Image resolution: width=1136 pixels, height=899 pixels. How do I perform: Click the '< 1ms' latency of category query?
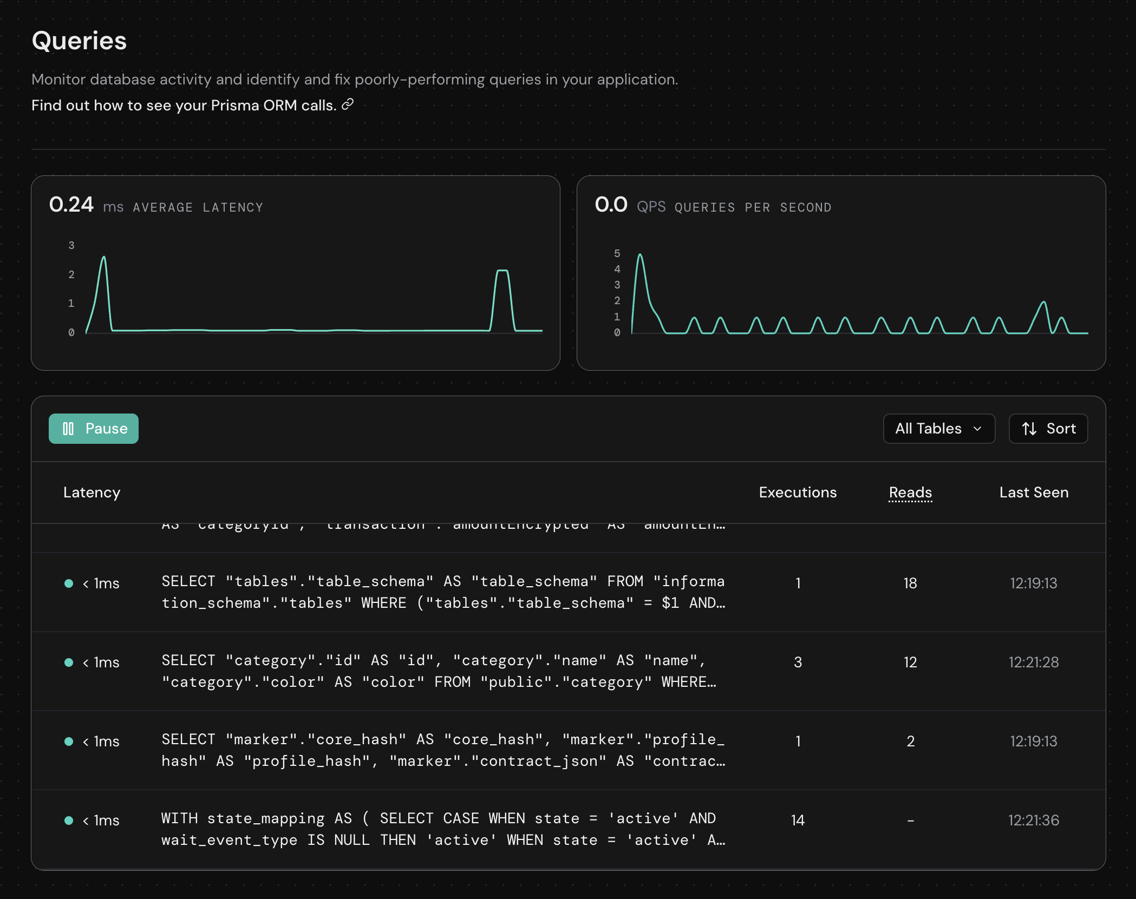tap(101, 662)
